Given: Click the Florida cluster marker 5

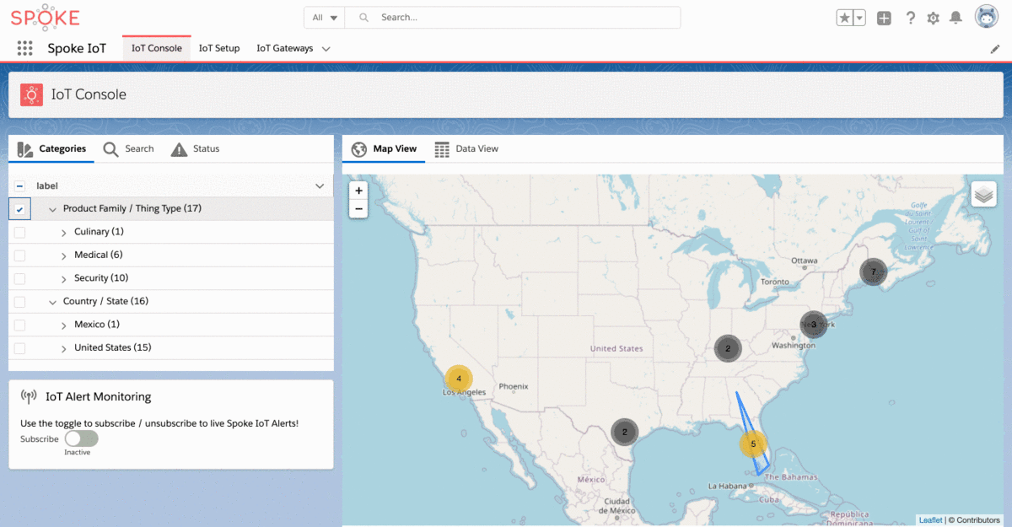Looking at the screenshot, I should 753,444.
